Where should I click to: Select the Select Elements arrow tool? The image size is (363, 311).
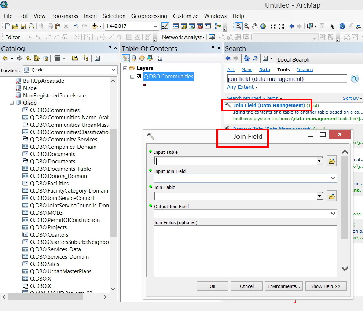(x=332, y=26)
